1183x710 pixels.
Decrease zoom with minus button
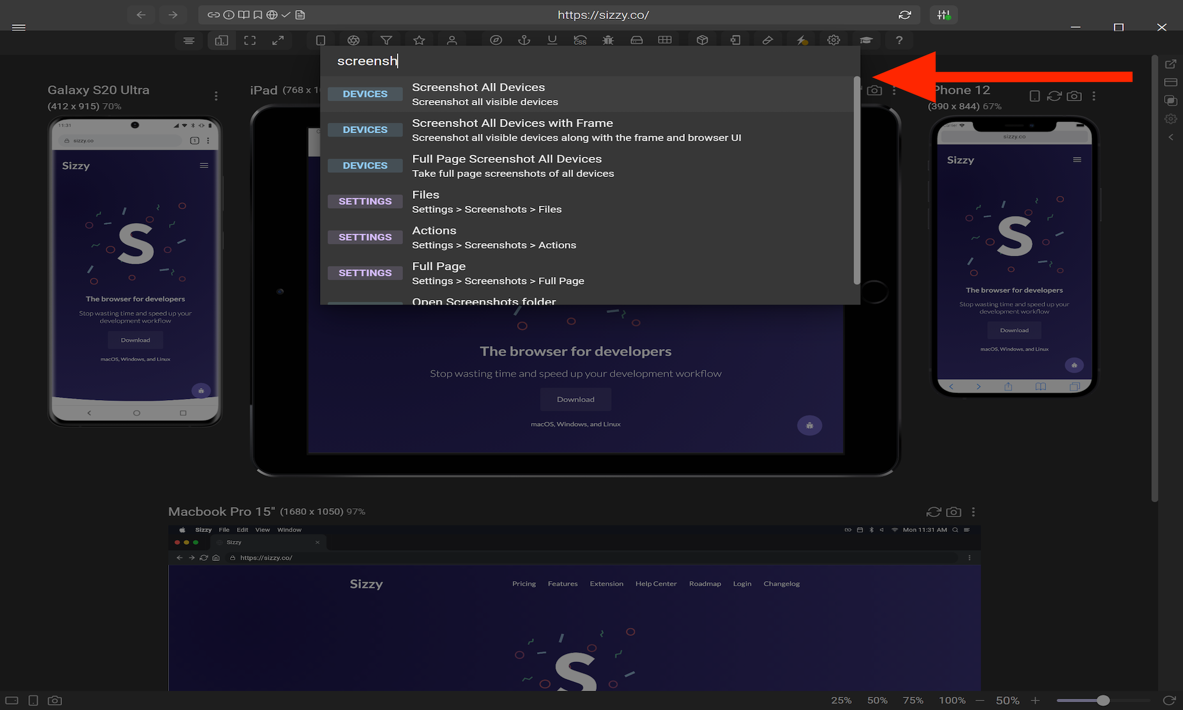coord(980,701)
